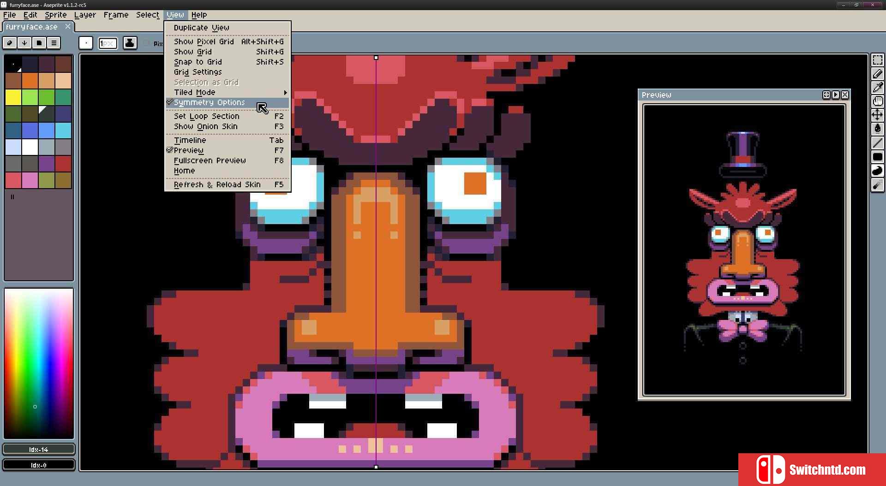Choose Home from View menu
Viewport: 886px width, 486px height.
[227, 171]
